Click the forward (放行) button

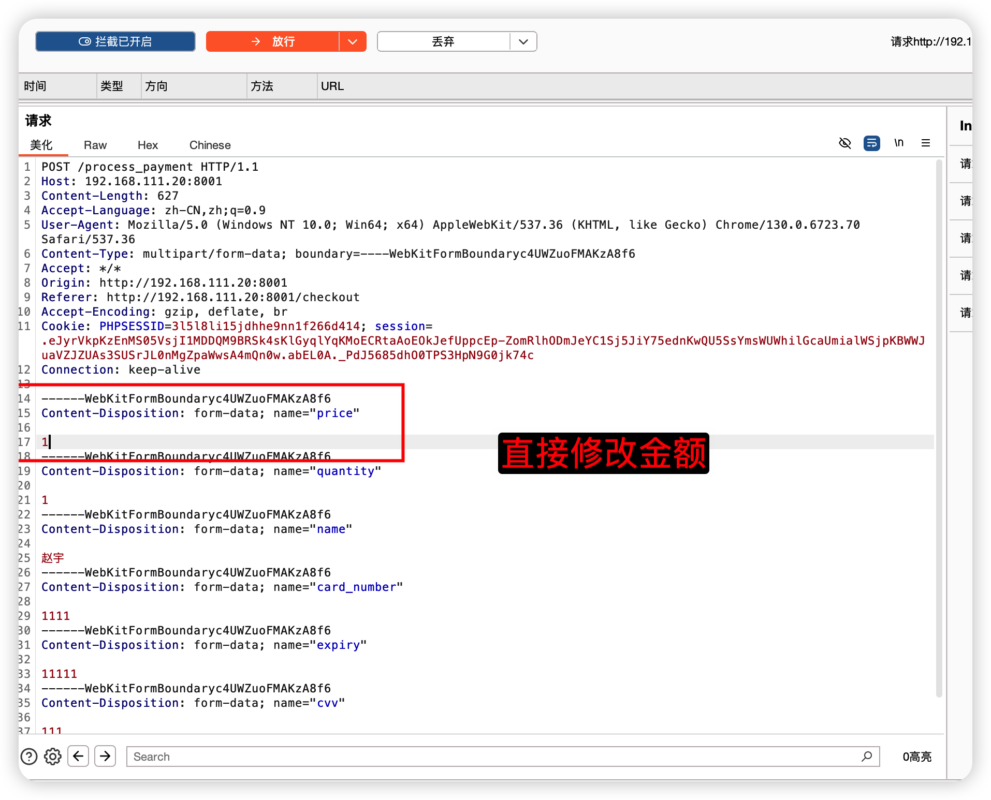click(x=273, y=41)
